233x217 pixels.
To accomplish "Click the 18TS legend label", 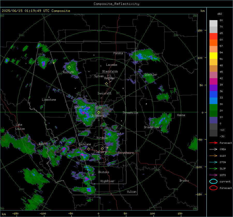I will (223, 175).
